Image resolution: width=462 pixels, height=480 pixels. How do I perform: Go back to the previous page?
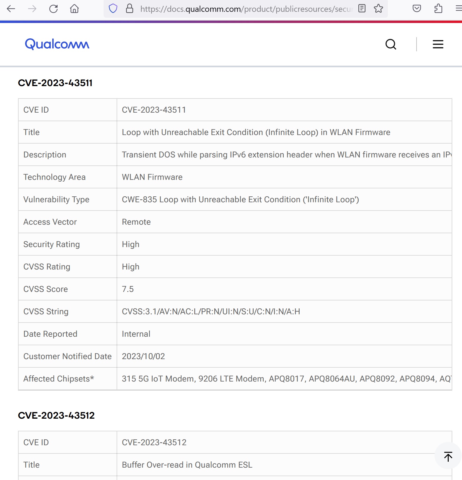[x=11, y=9]
